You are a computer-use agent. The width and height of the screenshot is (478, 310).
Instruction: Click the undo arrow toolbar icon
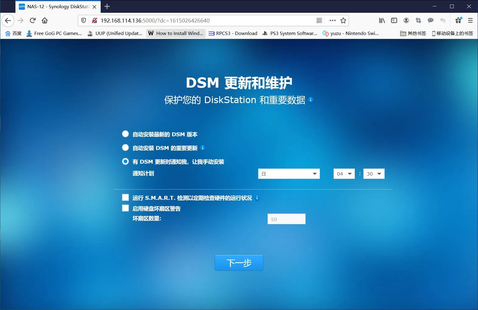coord(443,21)
